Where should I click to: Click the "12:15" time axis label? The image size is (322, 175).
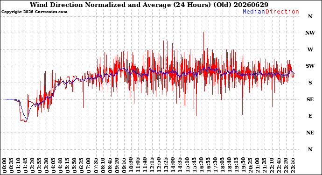coord(152,165)
